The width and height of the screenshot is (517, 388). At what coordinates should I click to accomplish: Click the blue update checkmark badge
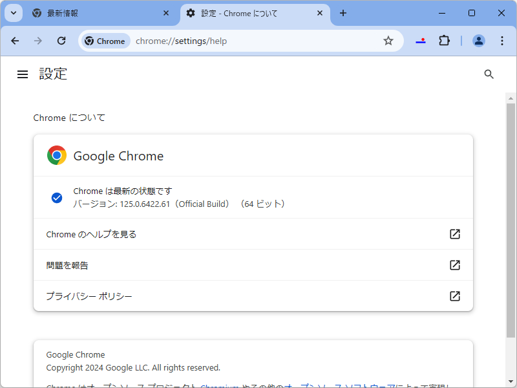[57, 197]
